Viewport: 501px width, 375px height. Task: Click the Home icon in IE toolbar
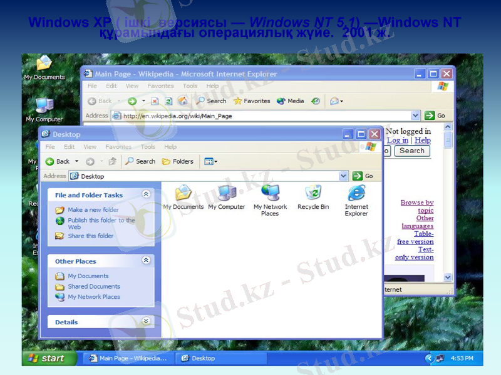coord(183,101)
